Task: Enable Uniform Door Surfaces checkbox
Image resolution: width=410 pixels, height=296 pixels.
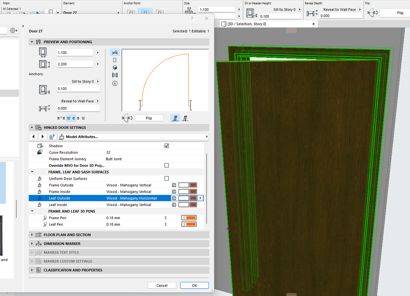Action: (x=167, y=179)
